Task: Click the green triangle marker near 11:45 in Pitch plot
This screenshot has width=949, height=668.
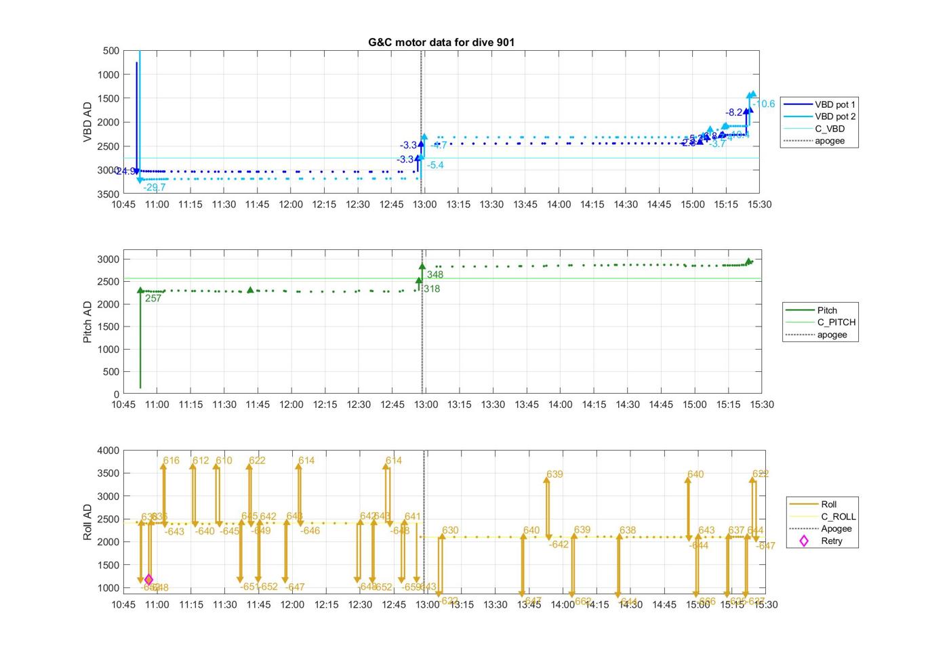Action: point(250,290)
